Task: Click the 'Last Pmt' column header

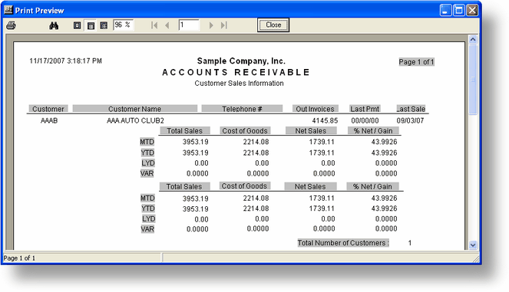Action: [365, 109]
